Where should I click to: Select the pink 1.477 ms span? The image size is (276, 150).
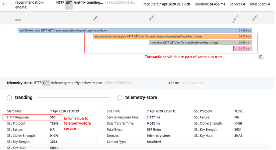tap(243, 49)
